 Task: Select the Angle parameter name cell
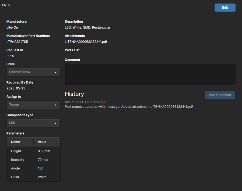pos(15,168)
